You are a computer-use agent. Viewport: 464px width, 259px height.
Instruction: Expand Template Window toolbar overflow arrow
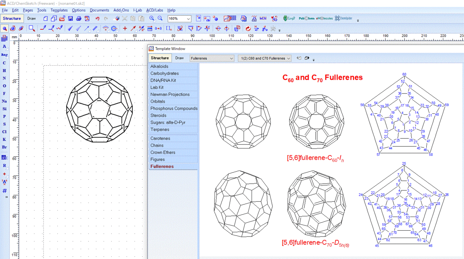(314, 60)
